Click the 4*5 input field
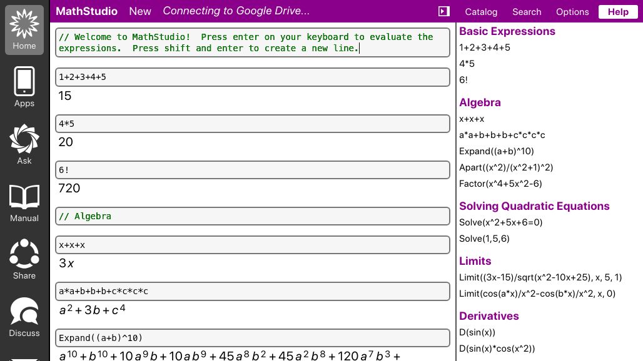The width and height of the screenshot is (643, 361). 253,124
